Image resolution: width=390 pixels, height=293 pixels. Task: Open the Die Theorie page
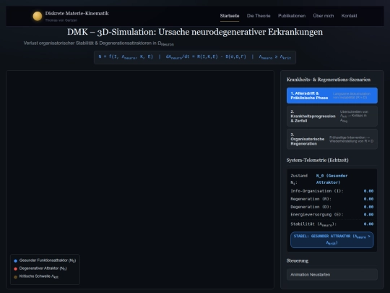click(x=259, y=16)
